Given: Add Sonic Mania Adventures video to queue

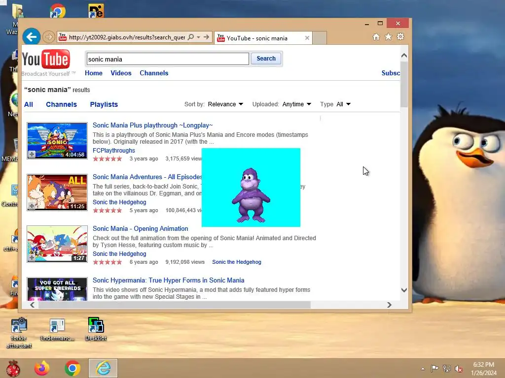Looking at the screenshot, I should point(32,206).
